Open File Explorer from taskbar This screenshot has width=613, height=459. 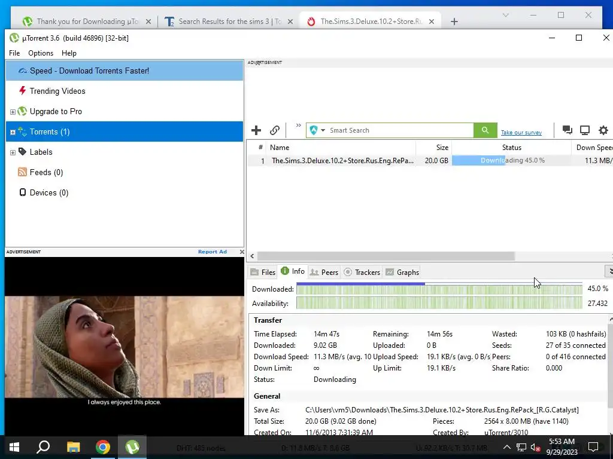click(x=73, y=447)
